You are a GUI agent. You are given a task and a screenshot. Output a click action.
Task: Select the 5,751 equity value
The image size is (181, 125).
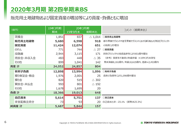pyautogui.click(x=78, y=98)
